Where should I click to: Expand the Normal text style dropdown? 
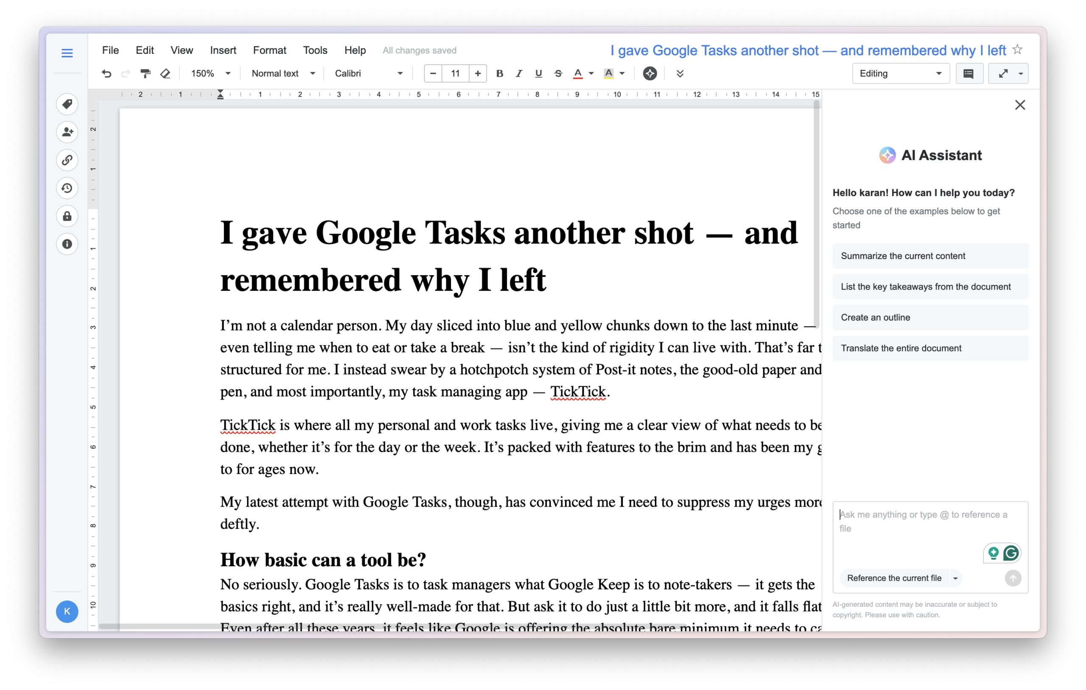click(x=283, y=73)
